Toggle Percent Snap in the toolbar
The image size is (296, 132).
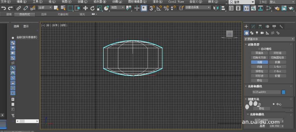coord(166,8)
